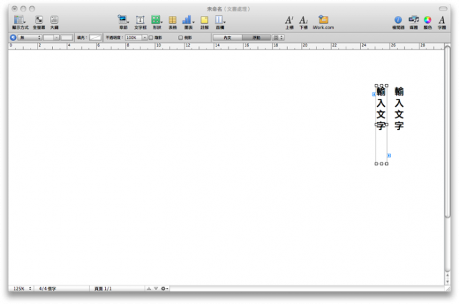The height and width of the screenshot is (304, 459).
Task: Add a comment with 註解 icon
Action: coord(204,20)
